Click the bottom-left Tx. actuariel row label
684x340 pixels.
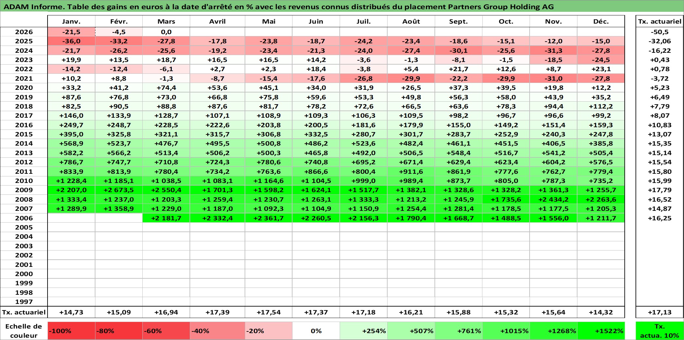(x=24, y=312)
